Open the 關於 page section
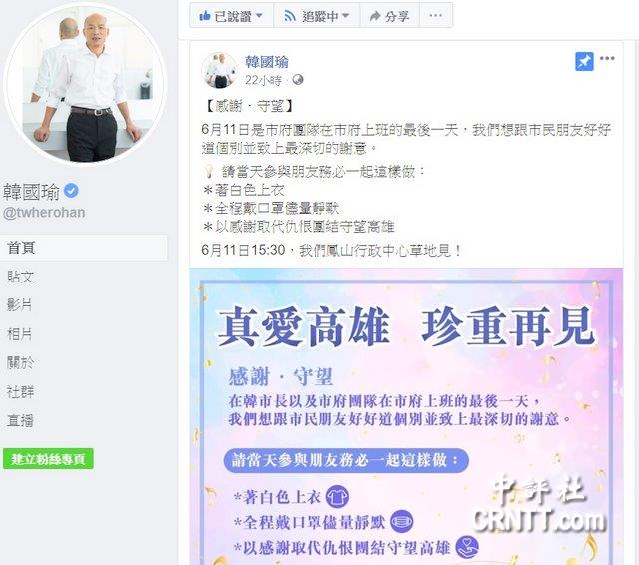This screenshot has width=639, height=565. tap(20, 362)
